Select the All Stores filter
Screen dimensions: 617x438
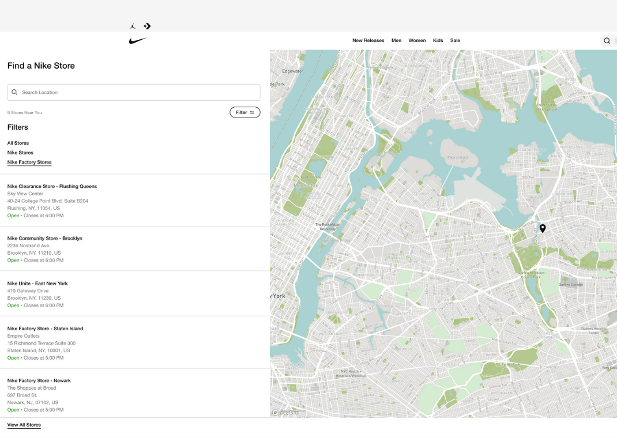pyautogui.click(x=18, y=143)
